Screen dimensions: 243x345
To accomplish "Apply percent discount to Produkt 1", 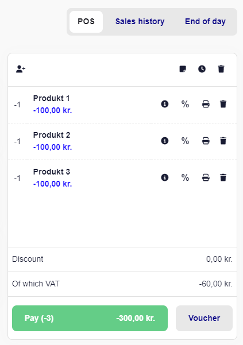I will [x=185, y=104].
